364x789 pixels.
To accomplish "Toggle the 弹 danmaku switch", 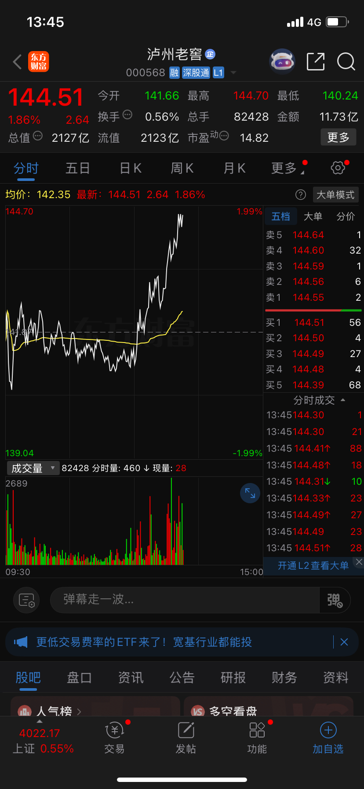I will click(x=335, y=600).
